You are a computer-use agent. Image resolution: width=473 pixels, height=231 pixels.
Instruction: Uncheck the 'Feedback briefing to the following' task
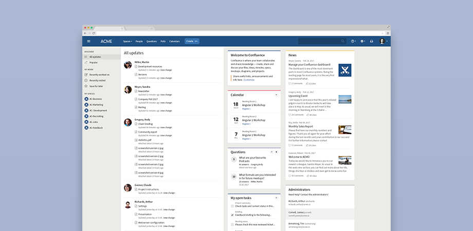[x=232, y=215]
